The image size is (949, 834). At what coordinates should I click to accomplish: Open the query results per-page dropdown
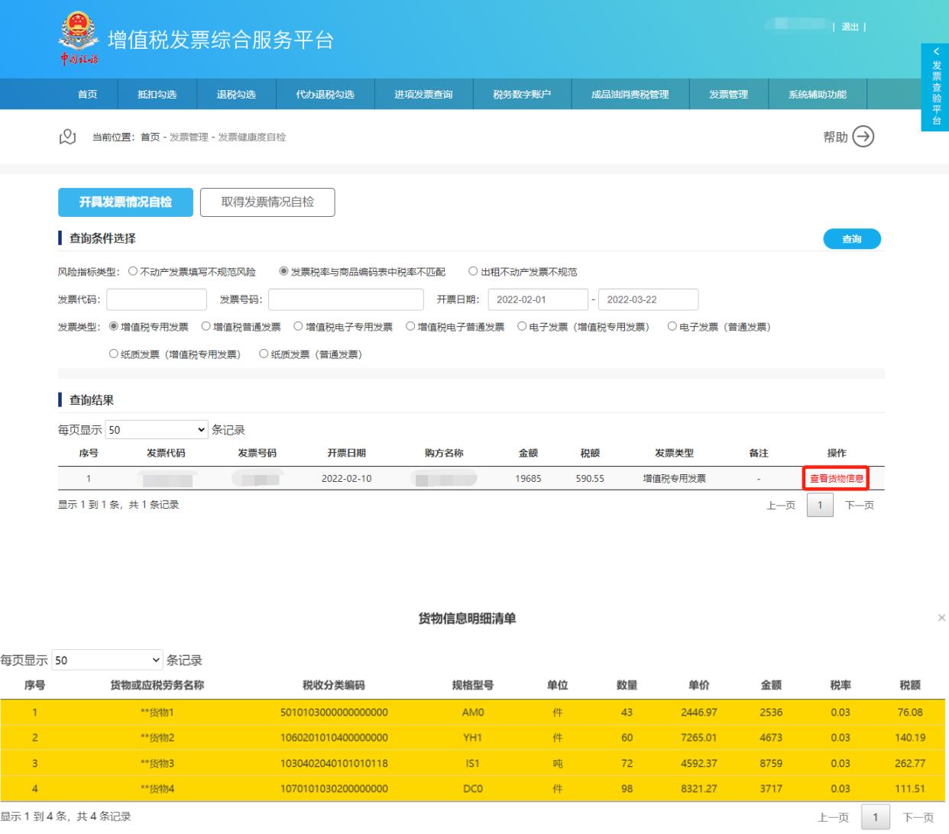point(157,430)
